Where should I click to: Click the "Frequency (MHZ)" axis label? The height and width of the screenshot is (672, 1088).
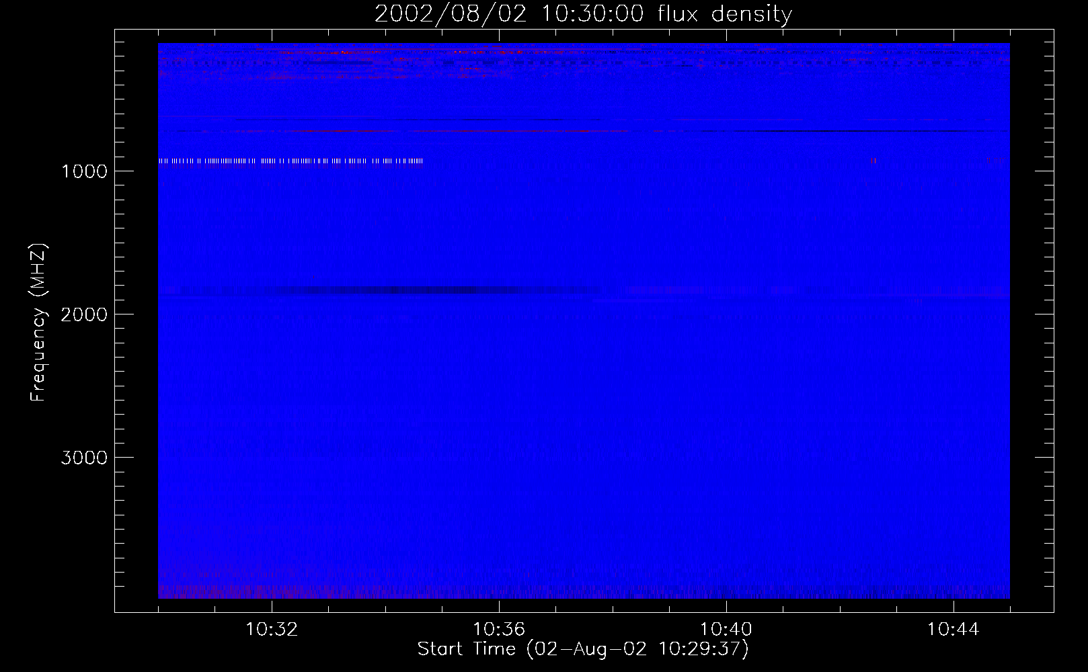click(38, 323)
